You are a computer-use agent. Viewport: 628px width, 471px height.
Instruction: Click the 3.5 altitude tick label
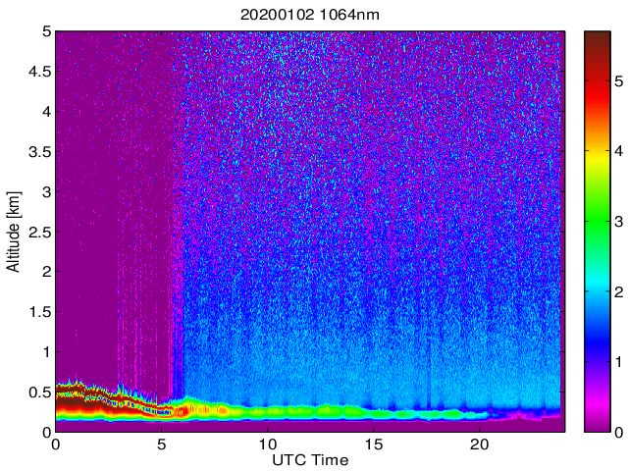[x=40, y=151]
